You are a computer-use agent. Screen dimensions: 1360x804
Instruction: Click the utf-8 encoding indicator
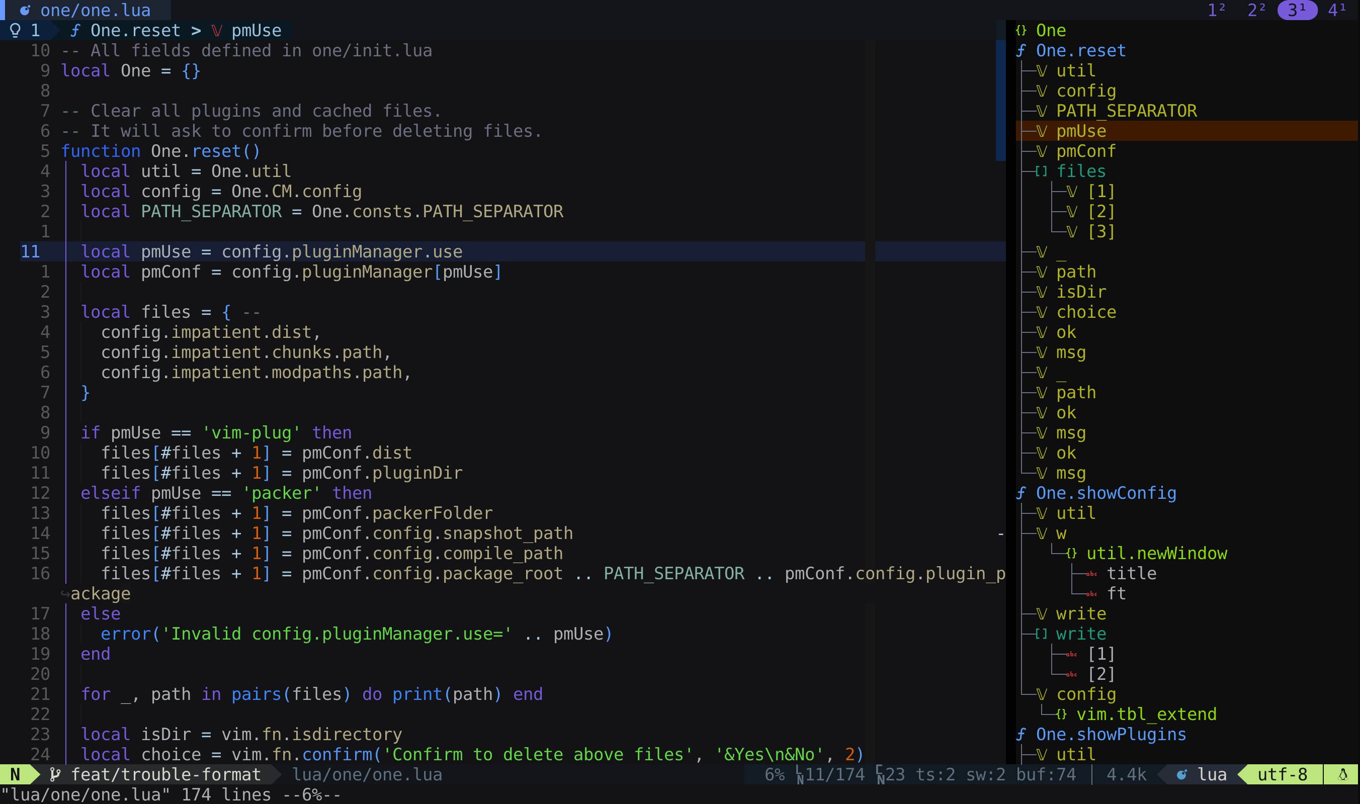[1282, 775]
